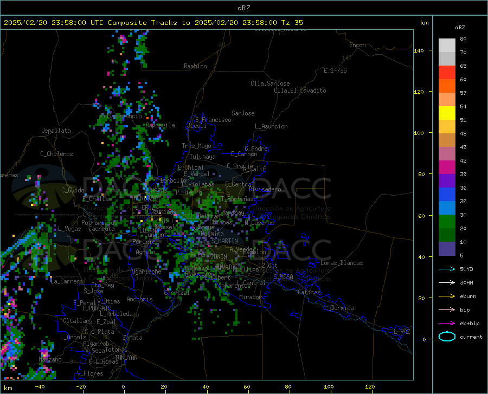Click the eb+bip magenta arrow legend icon
This screenshot has height=394, width=488.
click(447, 324)
